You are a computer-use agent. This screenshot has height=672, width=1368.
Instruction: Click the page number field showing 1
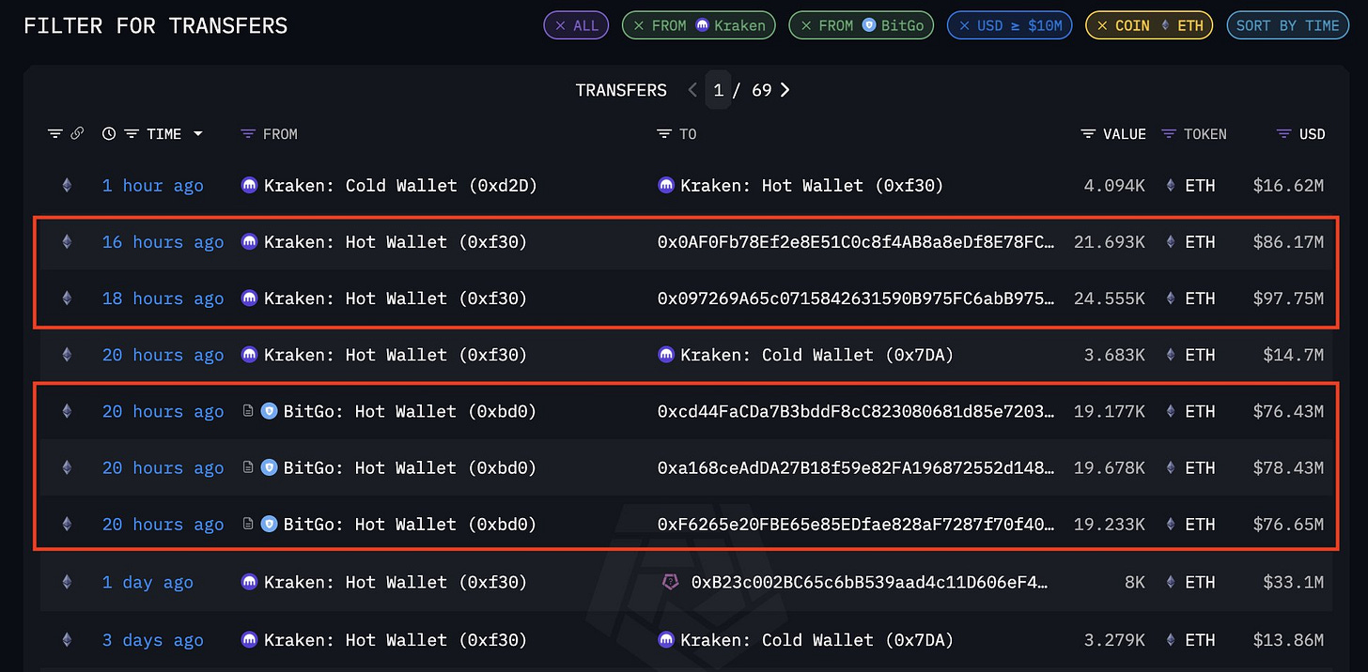[x=718, y=90]
